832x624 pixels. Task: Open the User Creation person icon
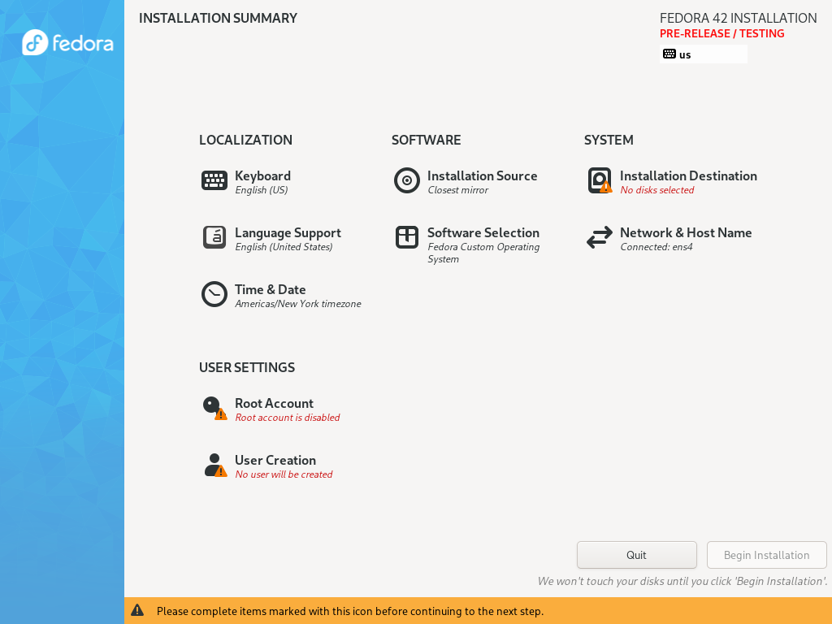point(214,465)
